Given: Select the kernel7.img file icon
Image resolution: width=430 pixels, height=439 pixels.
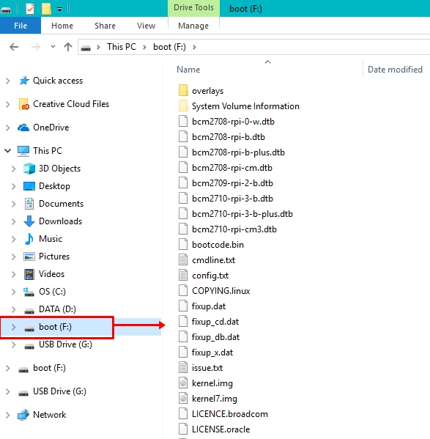Looking at the screenshot, I should tap(183, 398).
